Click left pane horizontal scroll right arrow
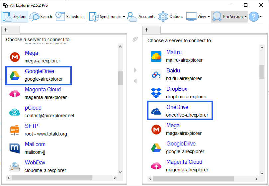269x186 pixels. pyautogui.click(x=115, y=178)
